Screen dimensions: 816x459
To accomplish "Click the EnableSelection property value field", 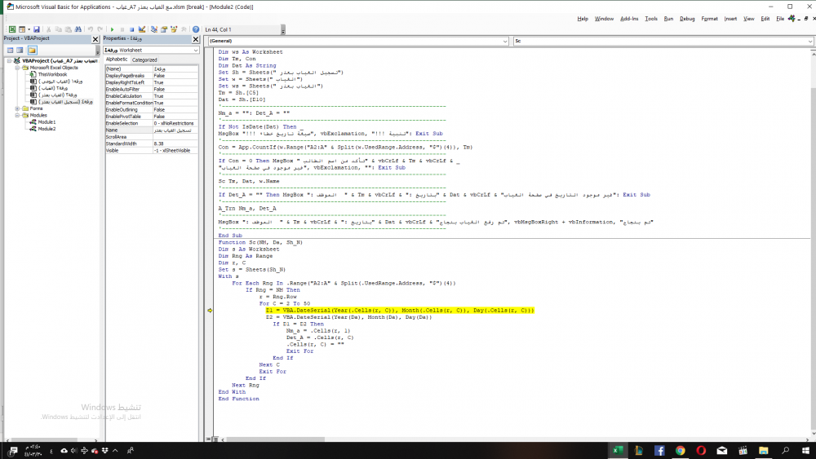I will pos(175,123).
